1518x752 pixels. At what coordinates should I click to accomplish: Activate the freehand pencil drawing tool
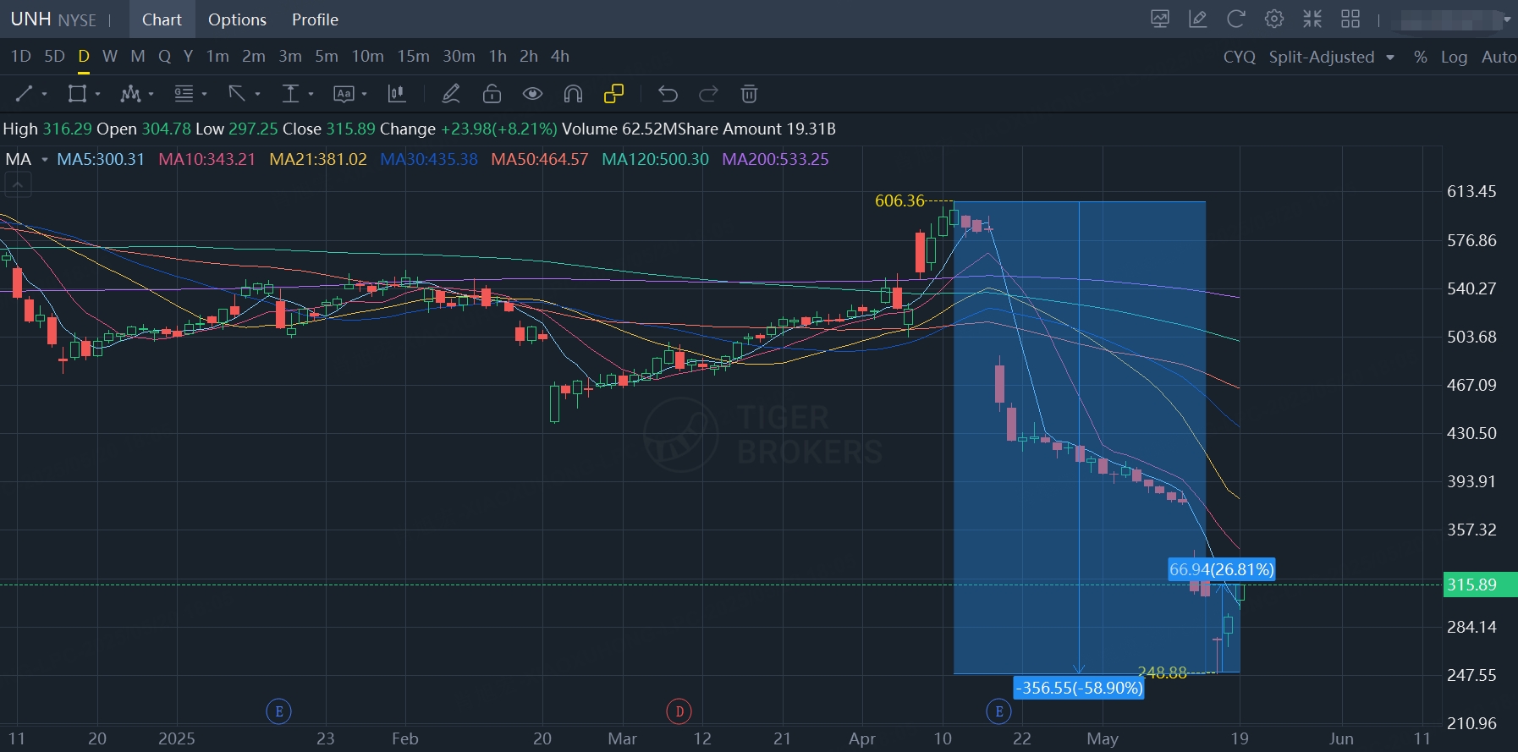coord(451,94)
